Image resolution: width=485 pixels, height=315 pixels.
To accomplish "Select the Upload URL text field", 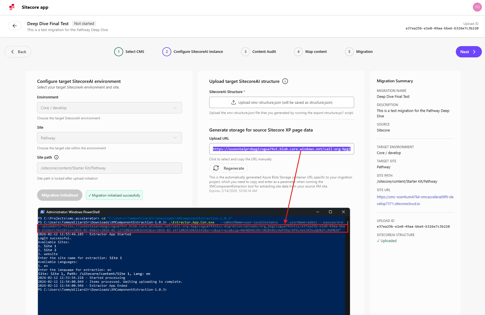I will [x=281, y=148].
